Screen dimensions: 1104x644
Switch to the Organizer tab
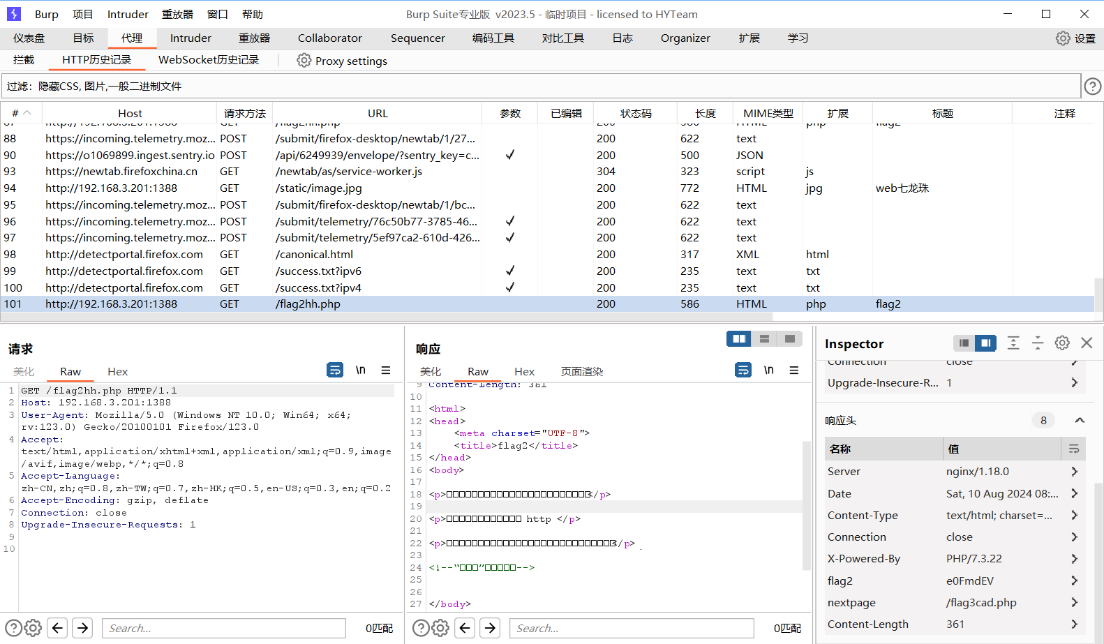coord(685,38)
